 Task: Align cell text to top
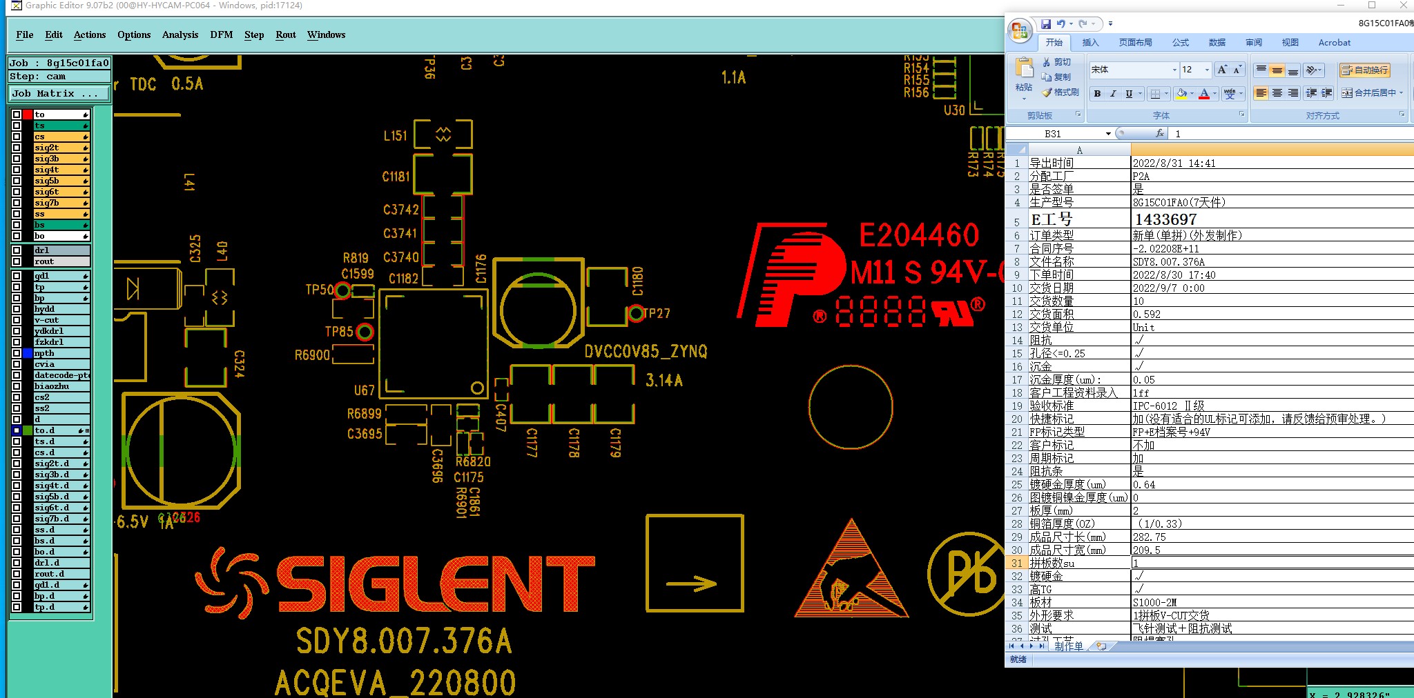pos(1261,70)
